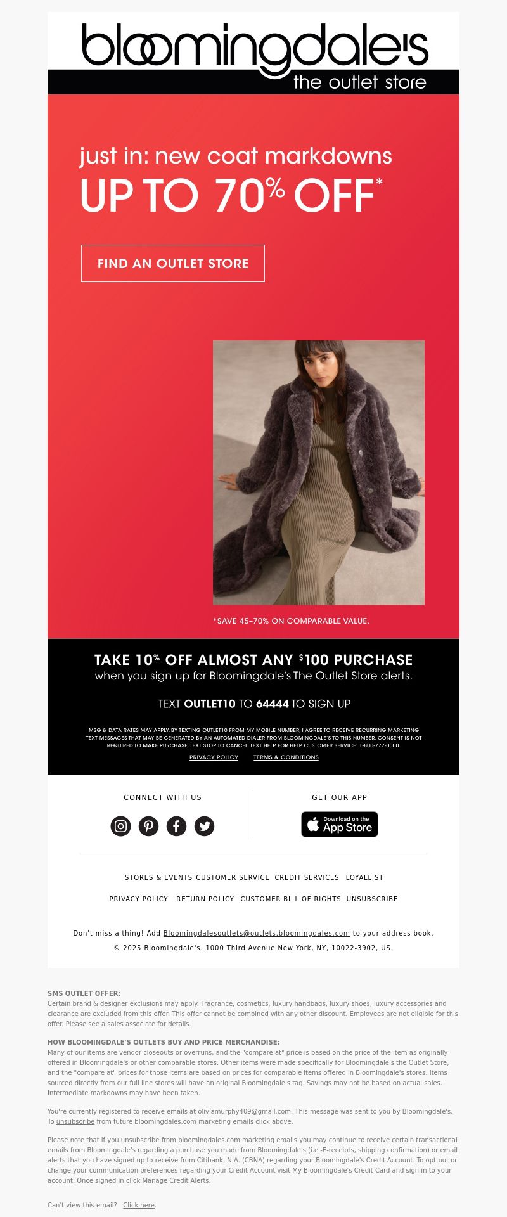Viewport: 507px width, 1217px height.
Task: Click the Download on the App Store badge
Action: [340, 824]
